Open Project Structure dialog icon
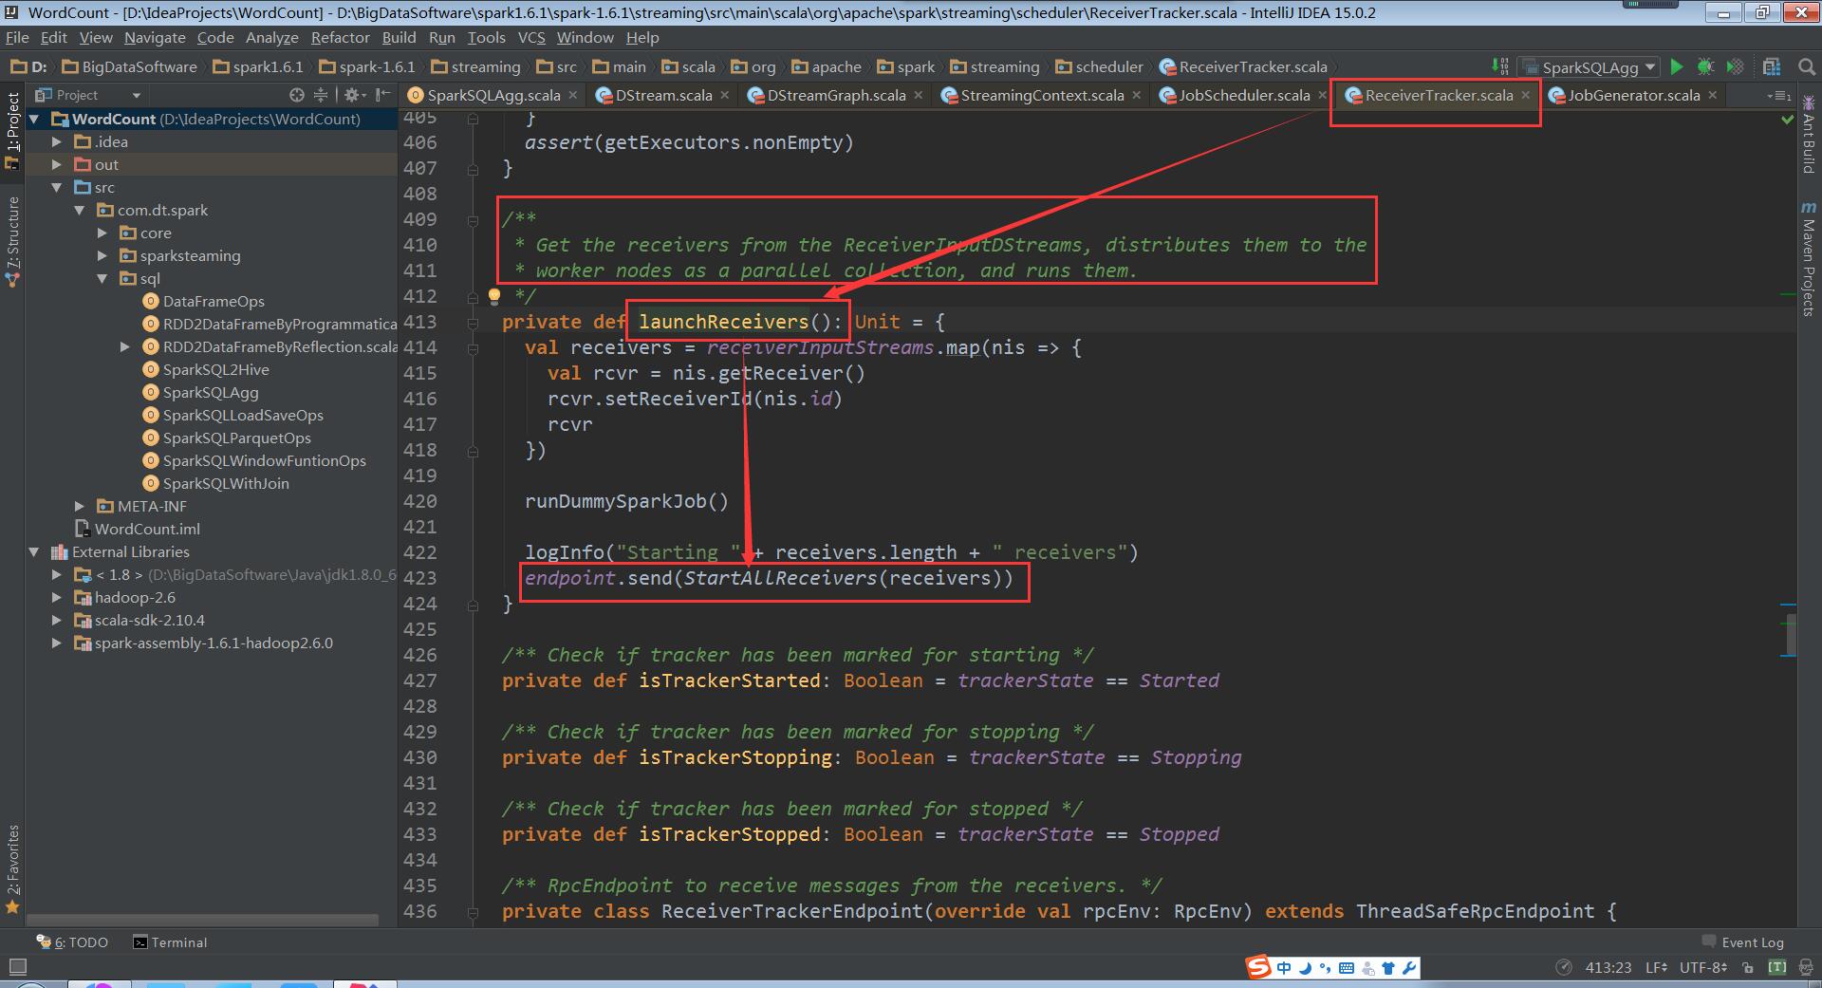The height and width of the screenshot is (988, 1822). tap(1771, 66)
